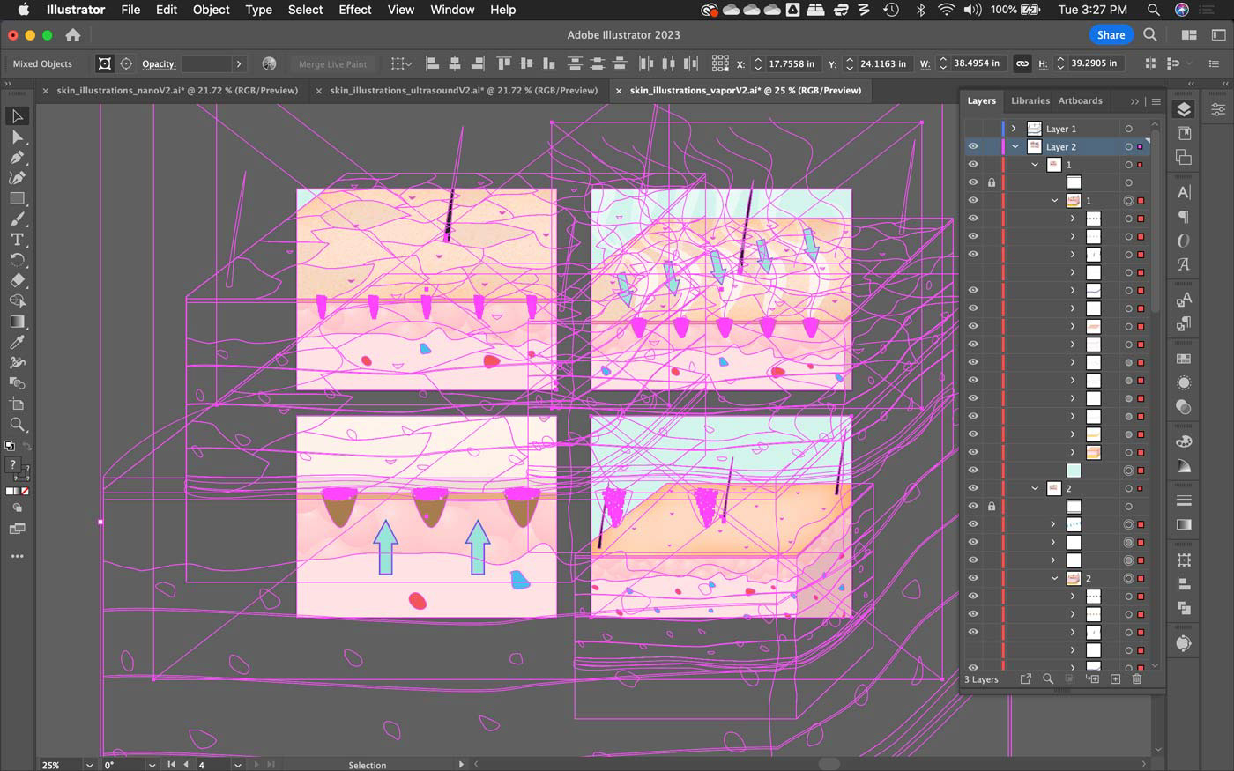Open the Character panel dock icon
The width and height of the screenshot is (1234, 771).
coord(1184,192)
